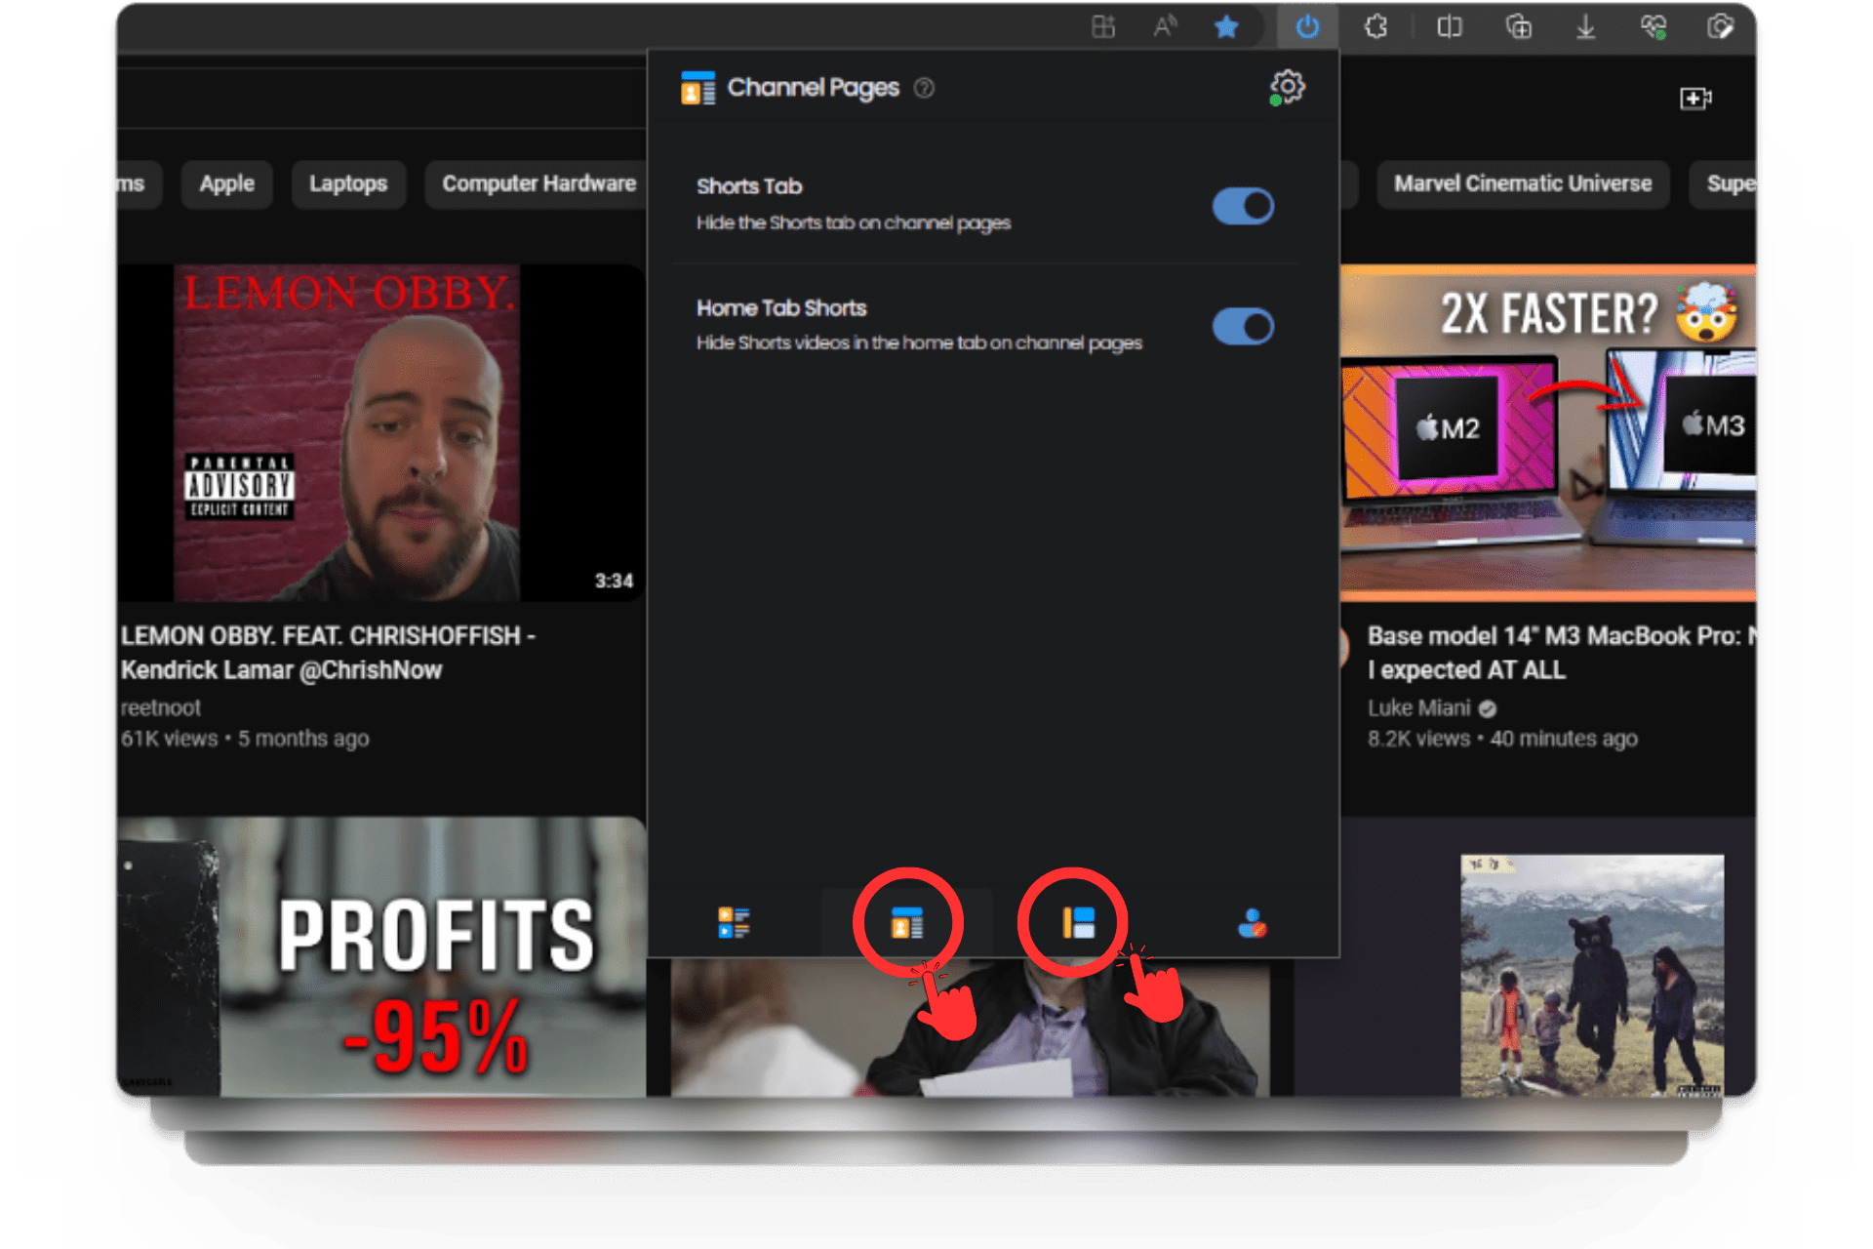Screen dimensions: 1873x1249
Task: Click 'Hide the Shorts tab on channel pages'
Action: 854,222
